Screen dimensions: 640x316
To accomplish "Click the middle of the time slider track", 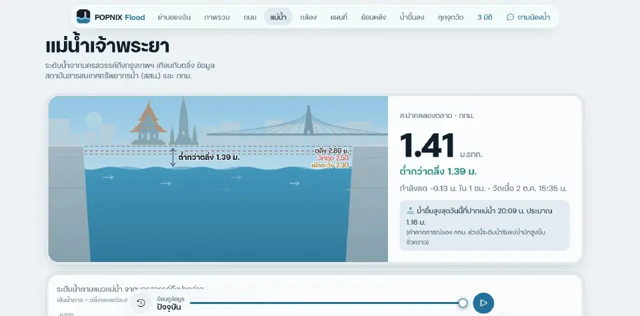I will tap(326, 303).
